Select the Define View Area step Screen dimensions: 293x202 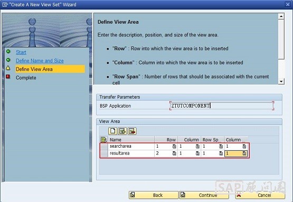pyautogui.click(x=50, y=69)
